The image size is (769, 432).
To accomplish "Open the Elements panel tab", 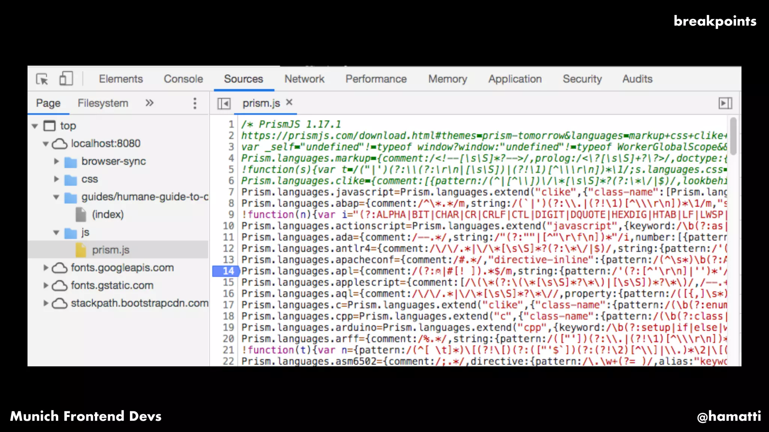I will click(121, 79).
